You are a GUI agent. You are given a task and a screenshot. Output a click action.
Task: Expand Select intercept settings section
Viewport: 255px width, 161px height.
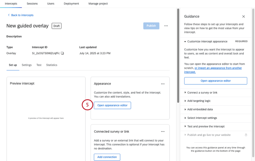point(185,118)
